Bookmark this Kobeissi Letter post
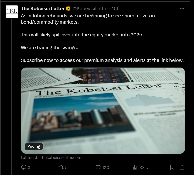194x175 pixels. coord(172,167)
